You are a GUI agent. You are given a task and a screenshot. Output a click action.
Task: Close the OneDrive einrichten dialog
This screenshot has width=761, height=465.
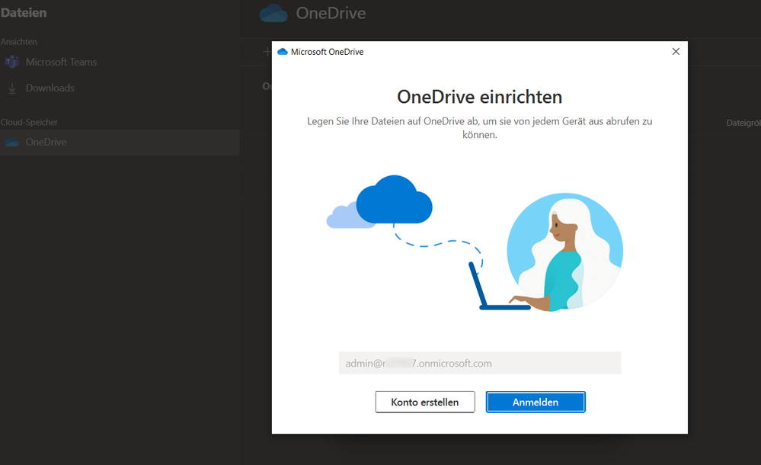[x=676, y=51]
